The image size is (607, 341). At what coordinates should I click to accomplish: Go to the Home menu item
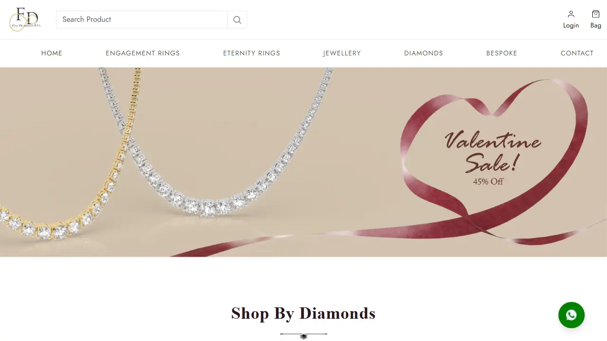pyautogui.click(x=52, y=53)
